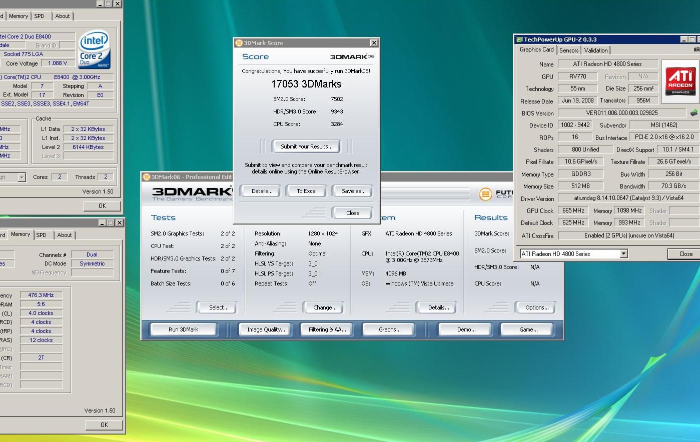This screenshot has height=442, width=700.
Task: Click the Intel Core 2 Duo logo in CPU-Z
Action: coord(94,50)
